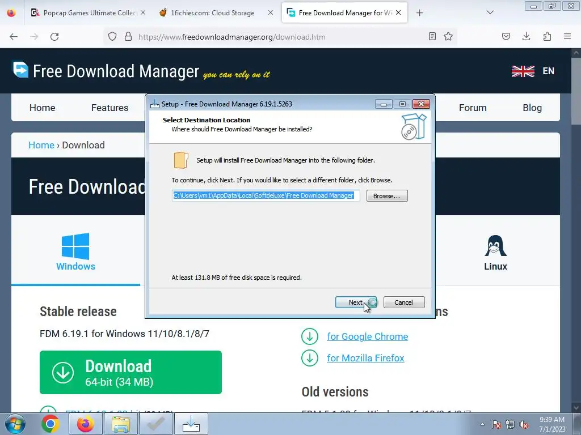Click the Firefox taskbar icon

pyautogui.click(x=85, y=424)
